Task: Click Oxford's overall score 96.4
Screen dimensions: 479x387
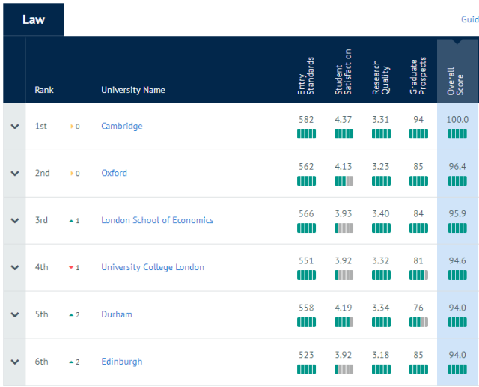Action: tap(457, 166)
